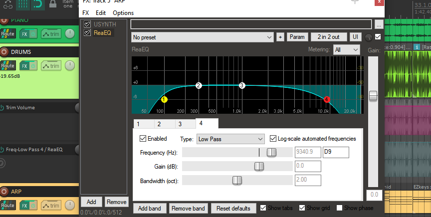The height and width of the screenshot is (217, 431).
Task: Open Route for the PIANO track
Action: (x=7, y=34)
